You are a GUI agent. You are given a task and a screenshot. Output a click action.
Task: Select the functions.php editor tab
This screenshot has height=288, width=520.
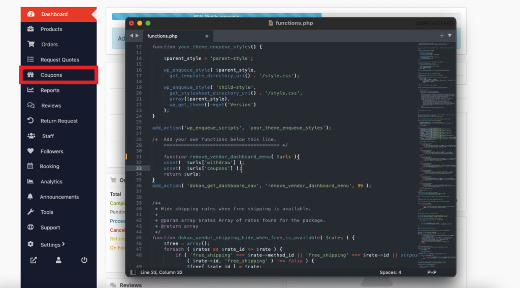pos(177,36)
